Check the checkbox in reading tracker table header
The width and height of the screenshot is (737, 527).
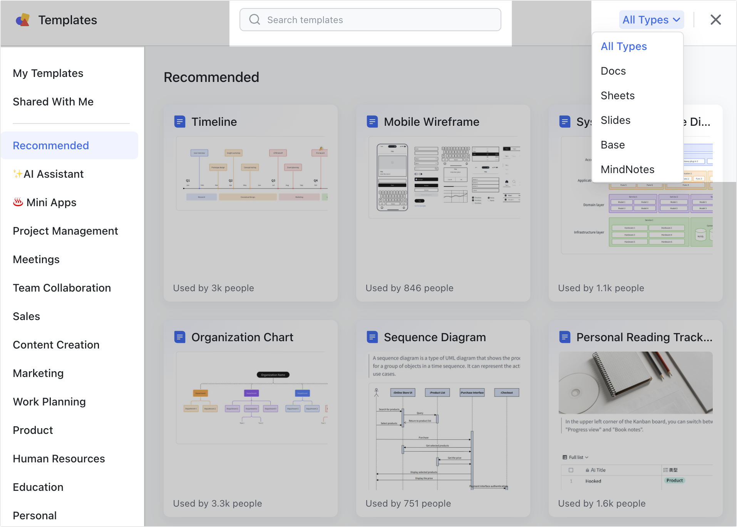(571, 470)
